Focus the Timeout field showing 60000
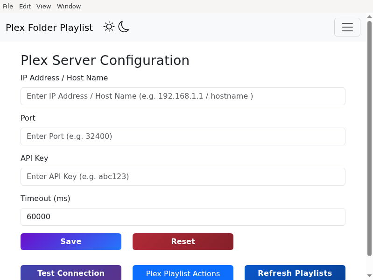The image size is (373, 280). [183, 217]
